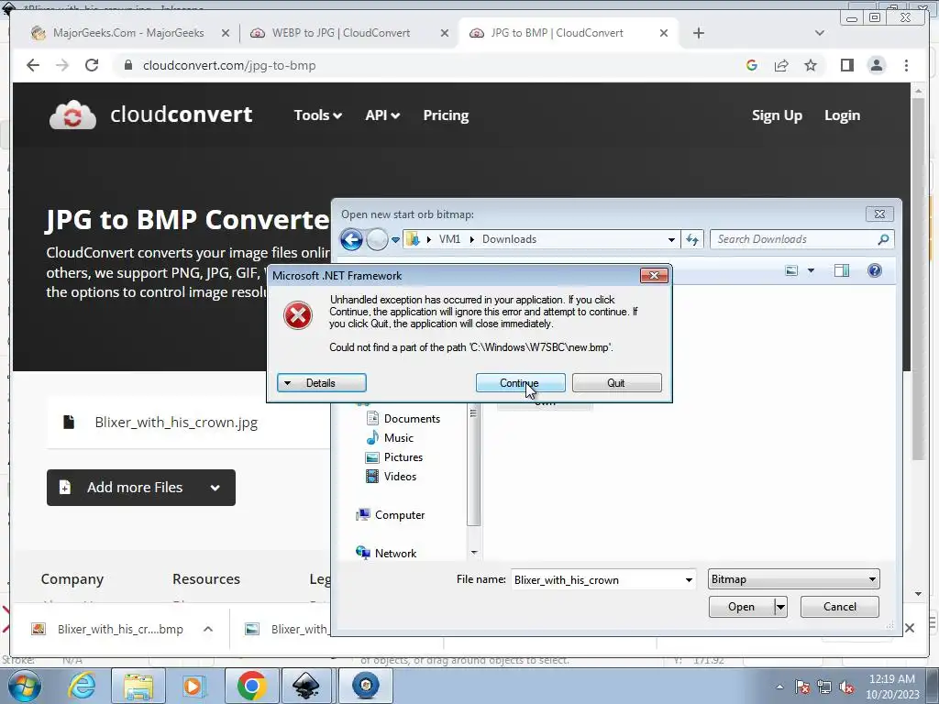Close the MajorGeeks.Com browser tab
Viewport: 939px width, 704px height.
[x=226, y=33]
